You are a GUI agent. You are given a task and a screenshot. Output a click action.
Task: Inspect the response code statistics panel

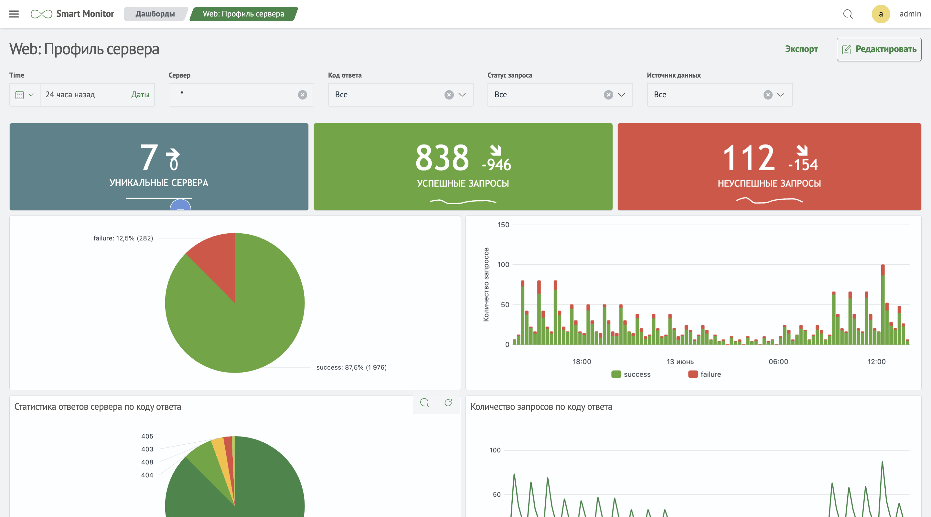pyautogui.click(x=425, y=403)
